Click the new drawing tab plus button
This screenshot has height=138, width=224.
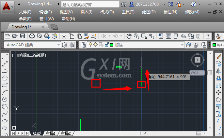(54, 27)
